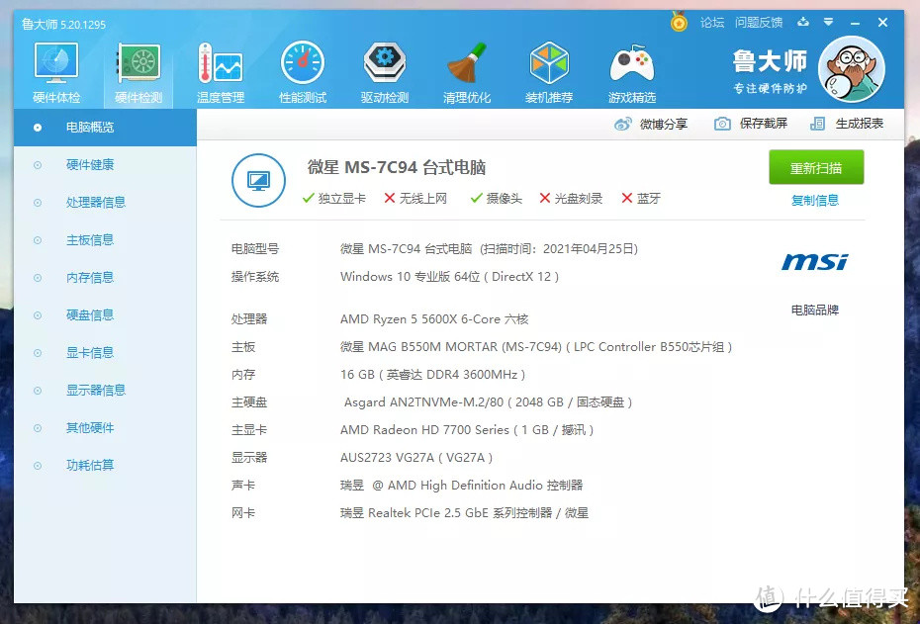
Task: Open 装机推荐 build recommendations icon
Action: pos(549,64)
